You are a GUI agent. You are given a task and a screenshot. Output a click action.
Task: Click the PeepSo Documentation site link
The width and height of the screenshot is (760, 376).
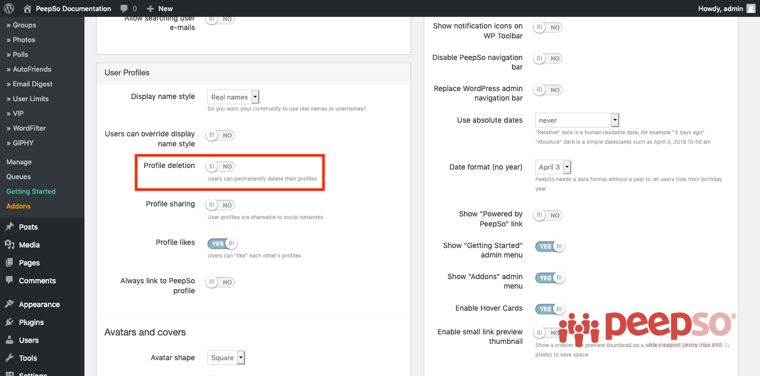[73, 8]
